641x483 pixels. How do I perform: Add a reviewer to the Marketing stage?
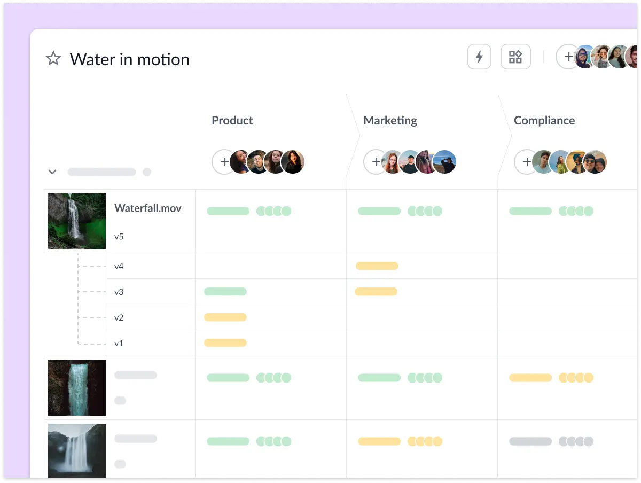click(x=376, y=162)
